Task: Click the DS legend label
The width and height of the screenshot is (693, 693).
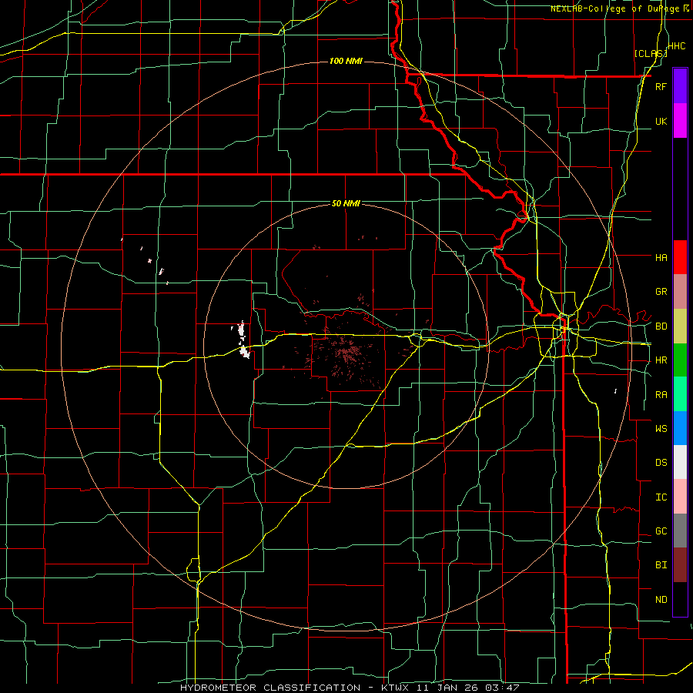Action: [x=661, y=463]
